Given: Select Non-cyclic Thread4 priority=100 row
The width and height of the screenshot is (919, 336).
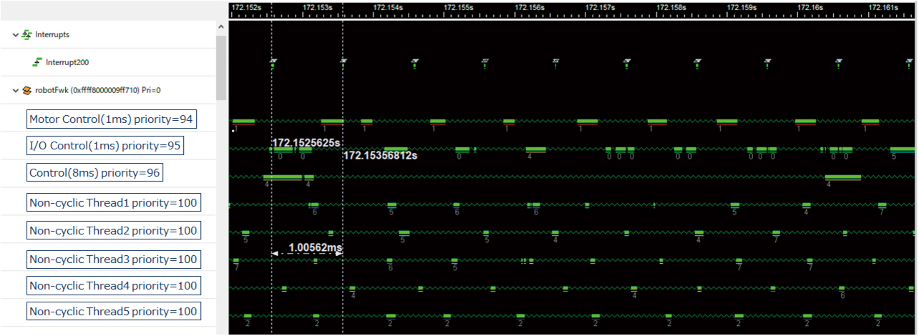Looking at the screenshot, I should tap(113, 286).
